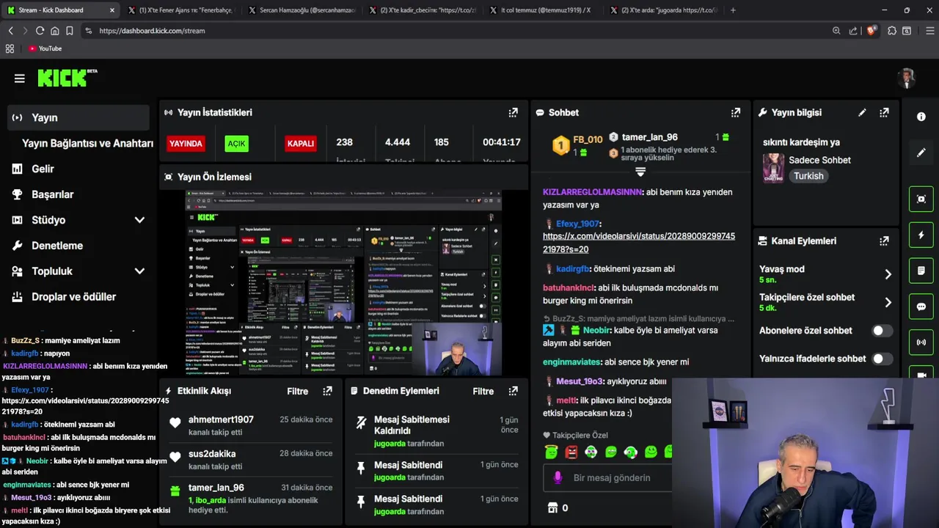Click the microphone icon in message box
This screenshot has height=528, width=939.
tap(558, 477)
